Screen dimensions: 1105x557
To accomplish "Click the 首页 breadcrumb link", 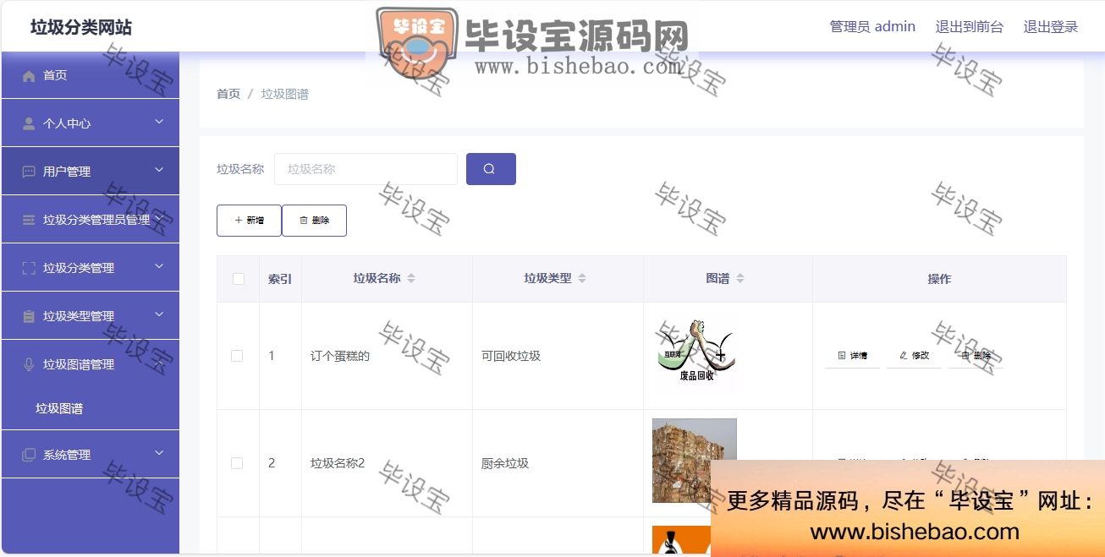I will [x=228, y=94].
